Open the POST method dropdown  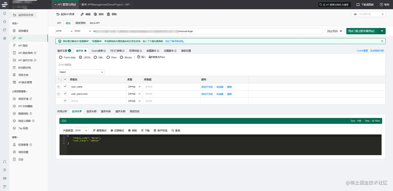(83, 31)
